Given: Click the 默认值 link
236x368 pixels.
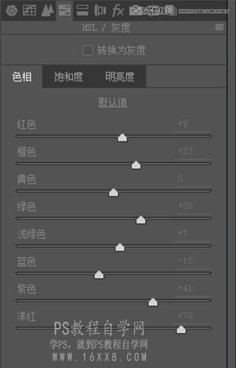Looking at the screenshot, I should (113, 103).
